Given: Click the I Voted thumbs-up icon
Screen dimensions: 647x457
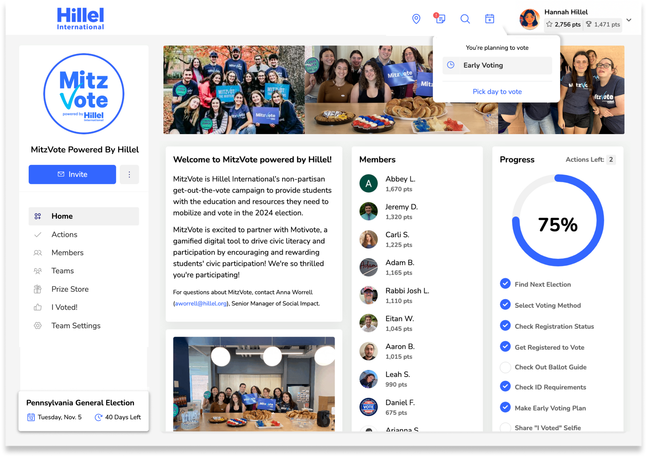Looking at the screenshot, I should pos(38,307).
